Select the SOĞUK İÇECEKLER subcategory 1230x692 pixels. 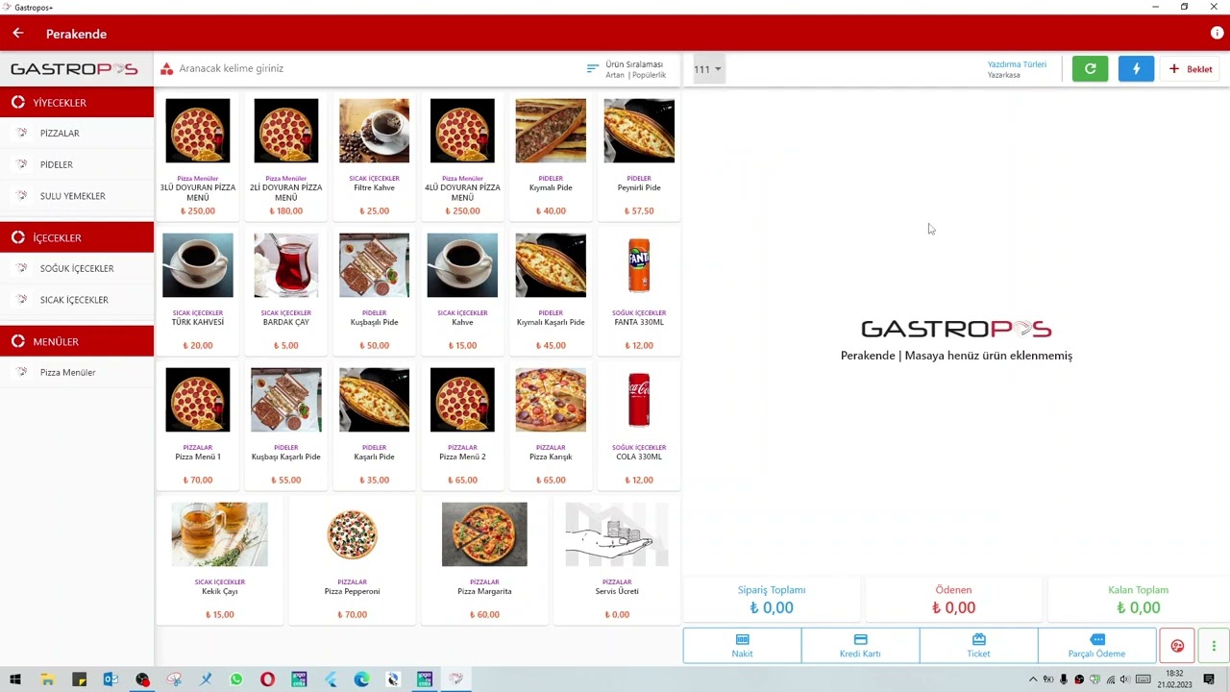pos(77,268)
